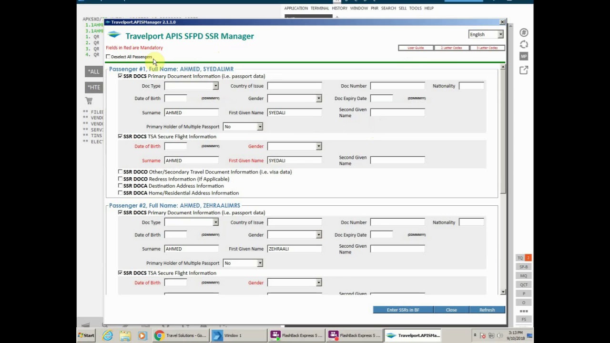The width and height of the screenshot is (610, 343).
Task: Click Passenger #1 Country of Issue field
Action: click(295, 86)
